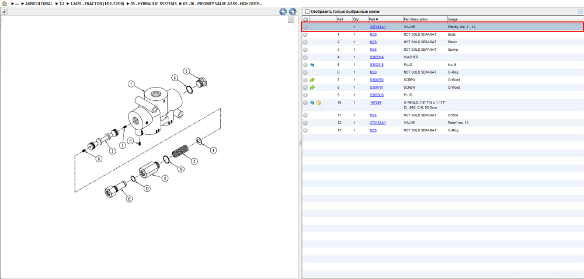
Task: Click the small square button above the diagram
Action: click(x=291, y=20)
